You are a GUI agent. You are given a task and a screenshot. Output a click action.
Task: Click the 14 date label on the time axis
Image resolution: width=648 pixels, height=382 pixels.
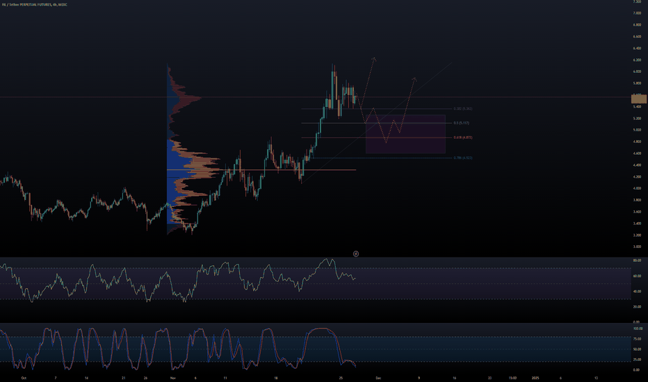point(86,378)
